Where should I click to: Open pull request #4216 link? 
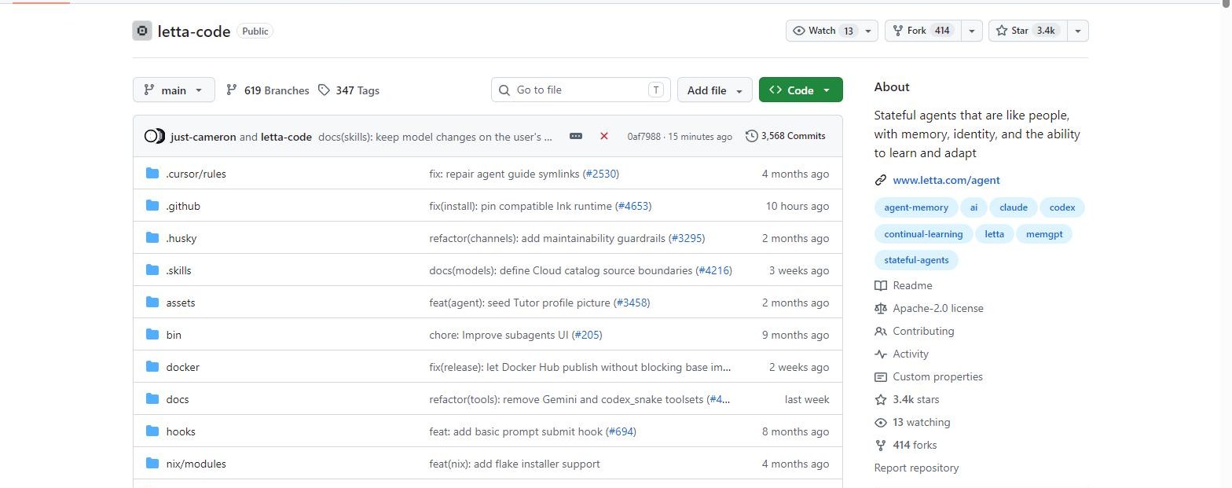(713, 270)
